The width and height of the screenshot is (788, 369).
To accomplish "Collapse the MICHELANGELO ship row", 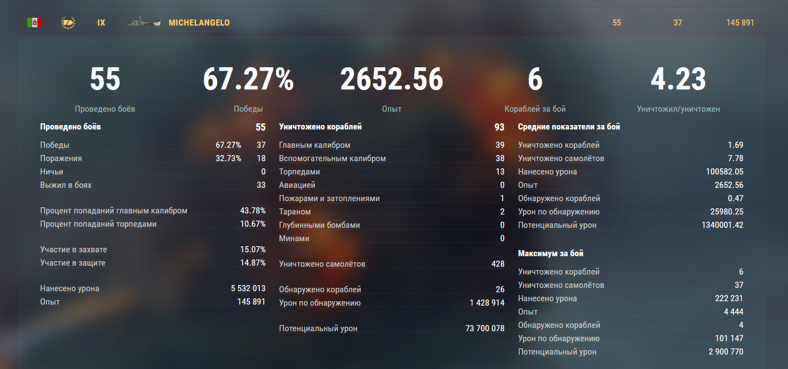I will (x=199, y=23).
